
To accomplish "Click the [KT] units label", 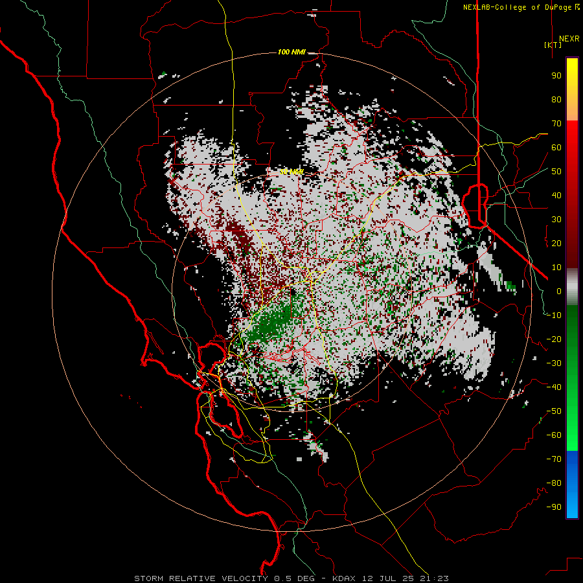I will pyautogui.click(x=553, y=45).
